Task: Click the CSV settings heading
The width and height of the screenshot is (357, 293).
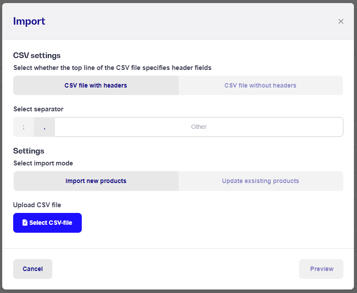Action: pyautogui.click(x=37, y=55)
